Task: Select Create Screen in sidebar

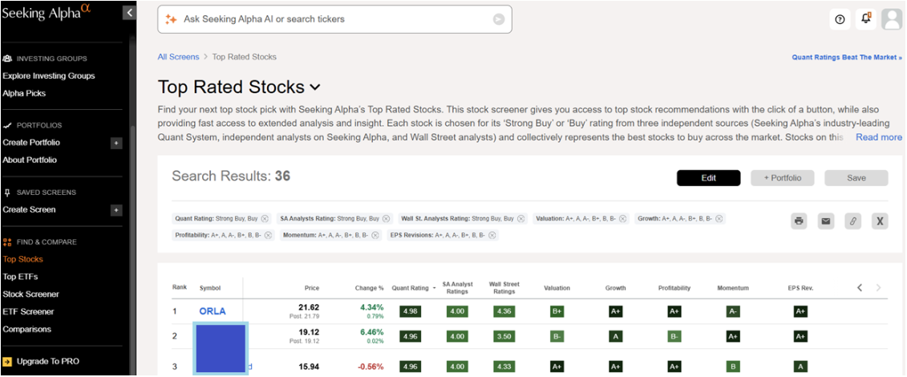Action: (29, 209)
